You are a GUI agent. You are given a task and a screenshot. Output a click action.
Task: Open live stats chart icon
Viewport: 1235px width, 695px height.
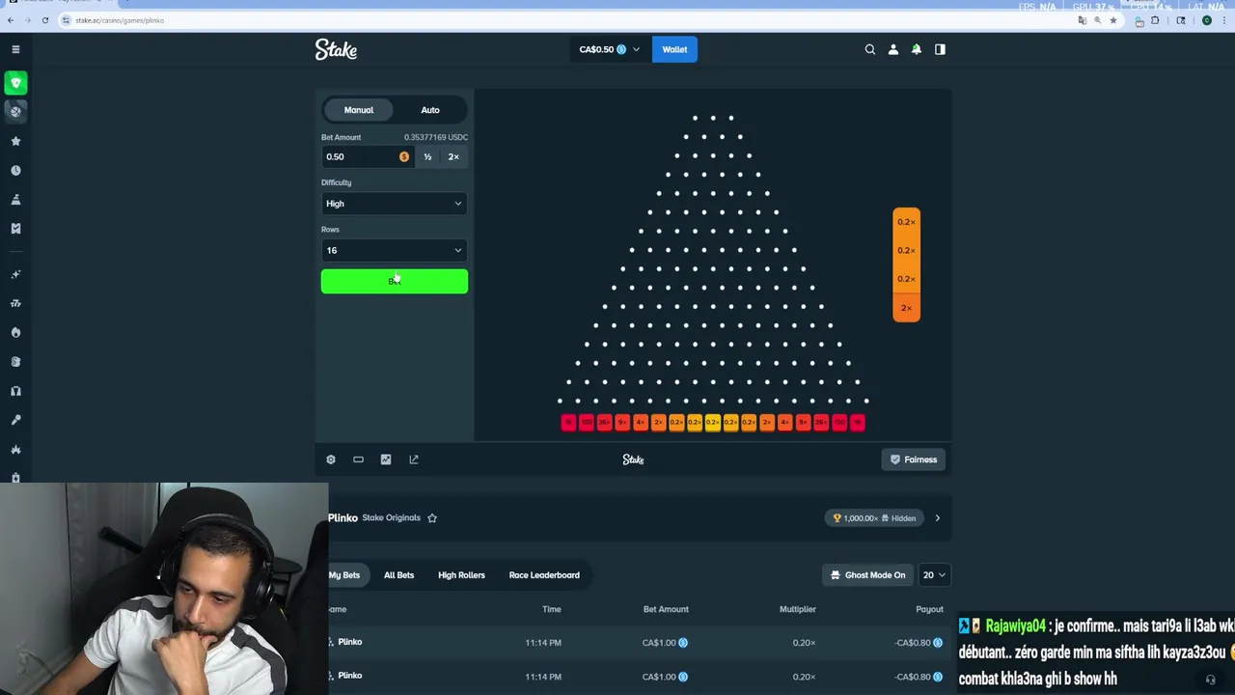click(386, 459)
